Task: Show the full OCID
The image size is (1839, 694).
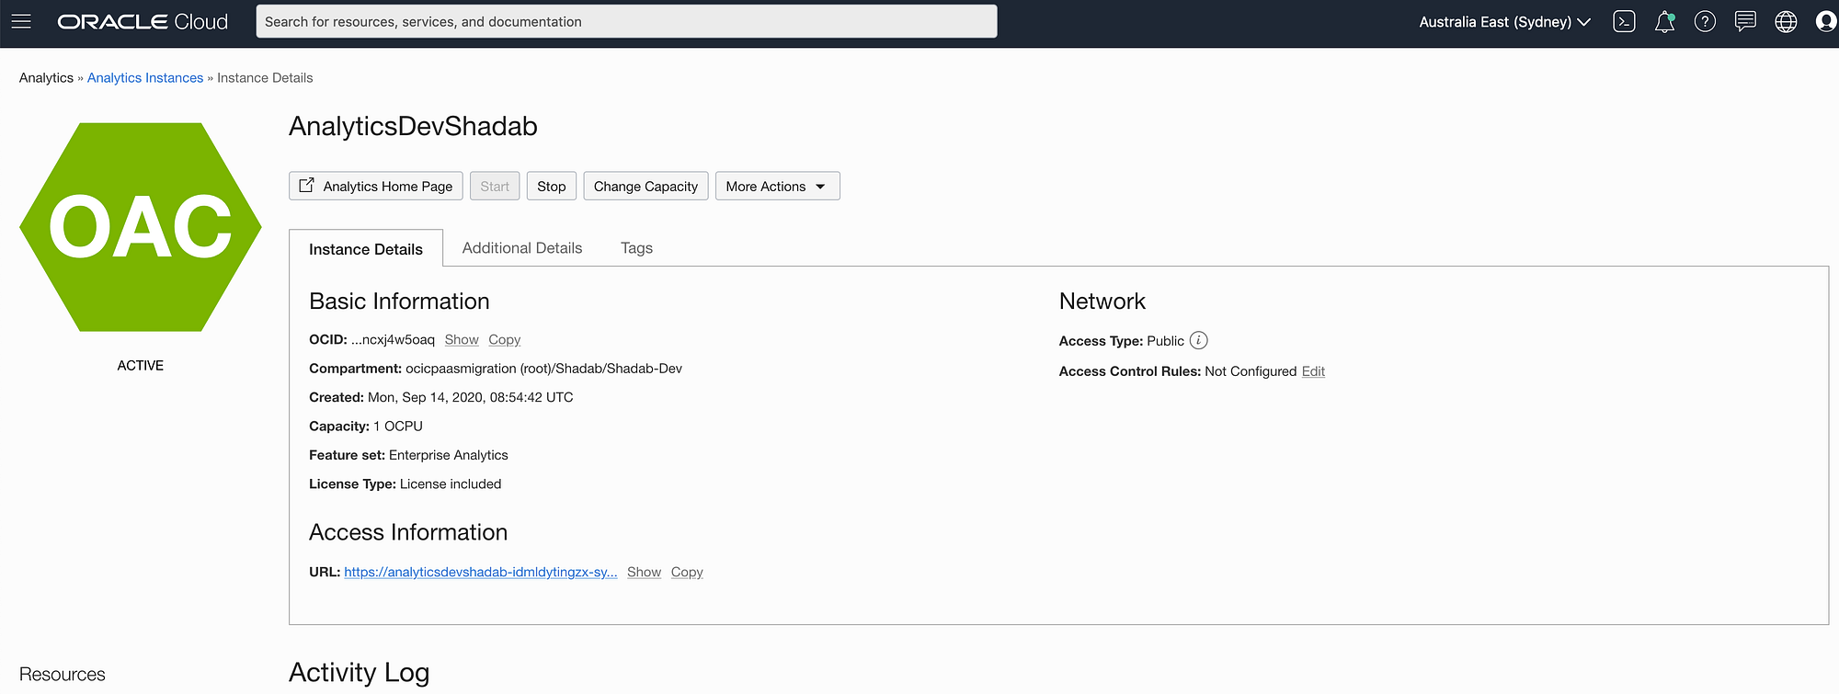Action: 462,340
